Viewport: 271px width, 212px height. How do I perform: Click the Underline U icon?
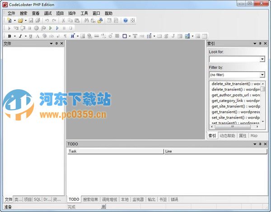pyautogui.click(x=31, y=36)
